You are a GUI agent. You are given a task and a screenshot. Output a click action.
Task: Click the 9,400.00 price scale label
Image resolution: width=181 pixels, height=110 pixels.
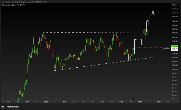coord(175,17)
